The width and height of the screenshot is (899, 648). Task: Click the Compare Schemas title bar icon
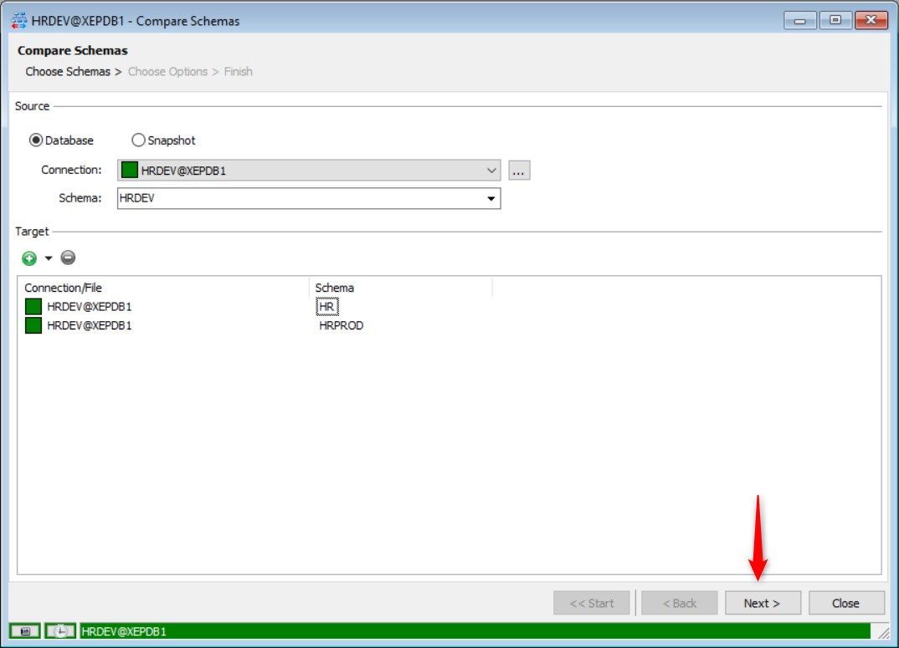[19, 21]
